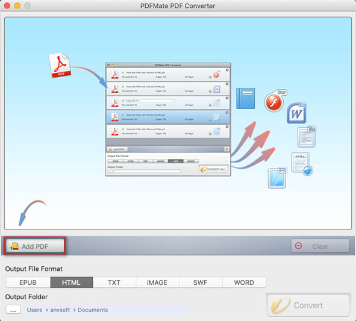Click the red minus icon on Clear button
The image size is (356, 321).
point(298,246)
